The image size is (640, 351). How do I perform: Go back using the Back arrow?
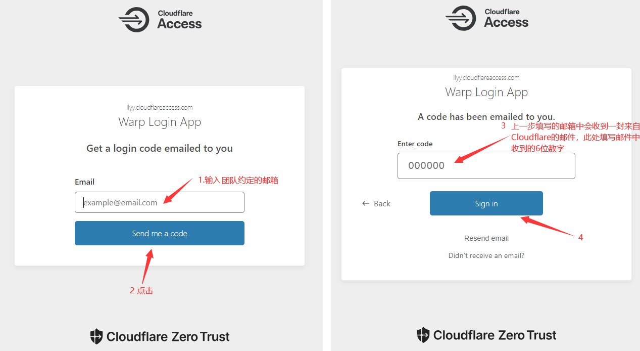point(376,203)
